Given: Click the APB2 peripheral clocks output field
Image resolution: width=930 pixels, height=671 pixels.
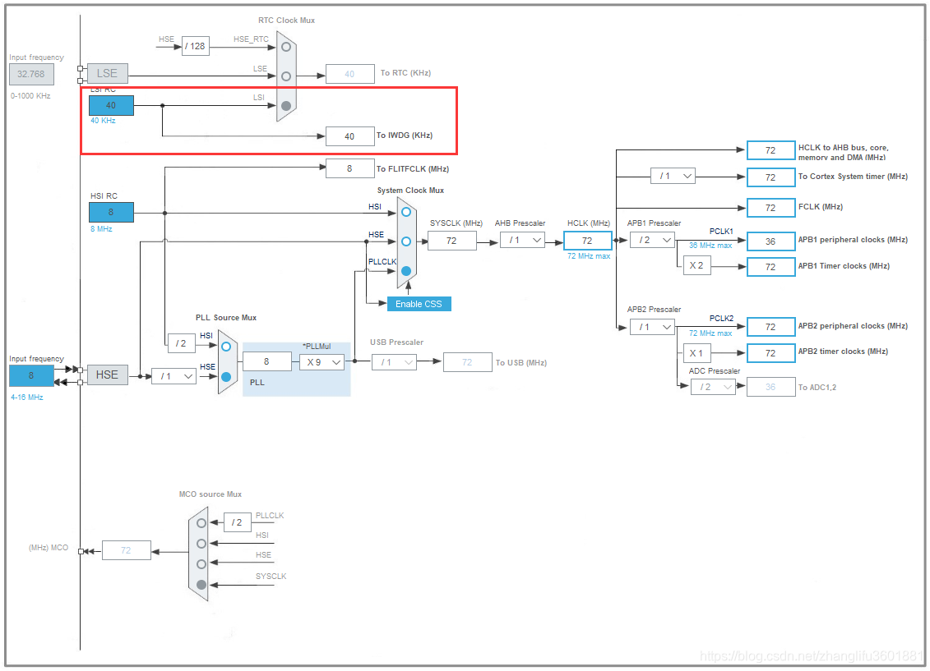Looking at the screenshot, I should point(771,327).
